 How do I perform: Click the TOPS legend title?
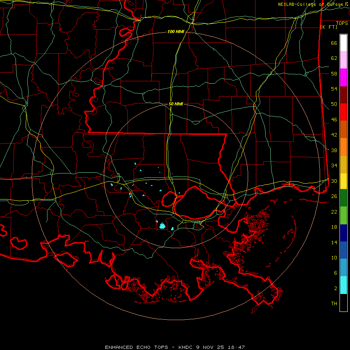(x=342, y=23)
